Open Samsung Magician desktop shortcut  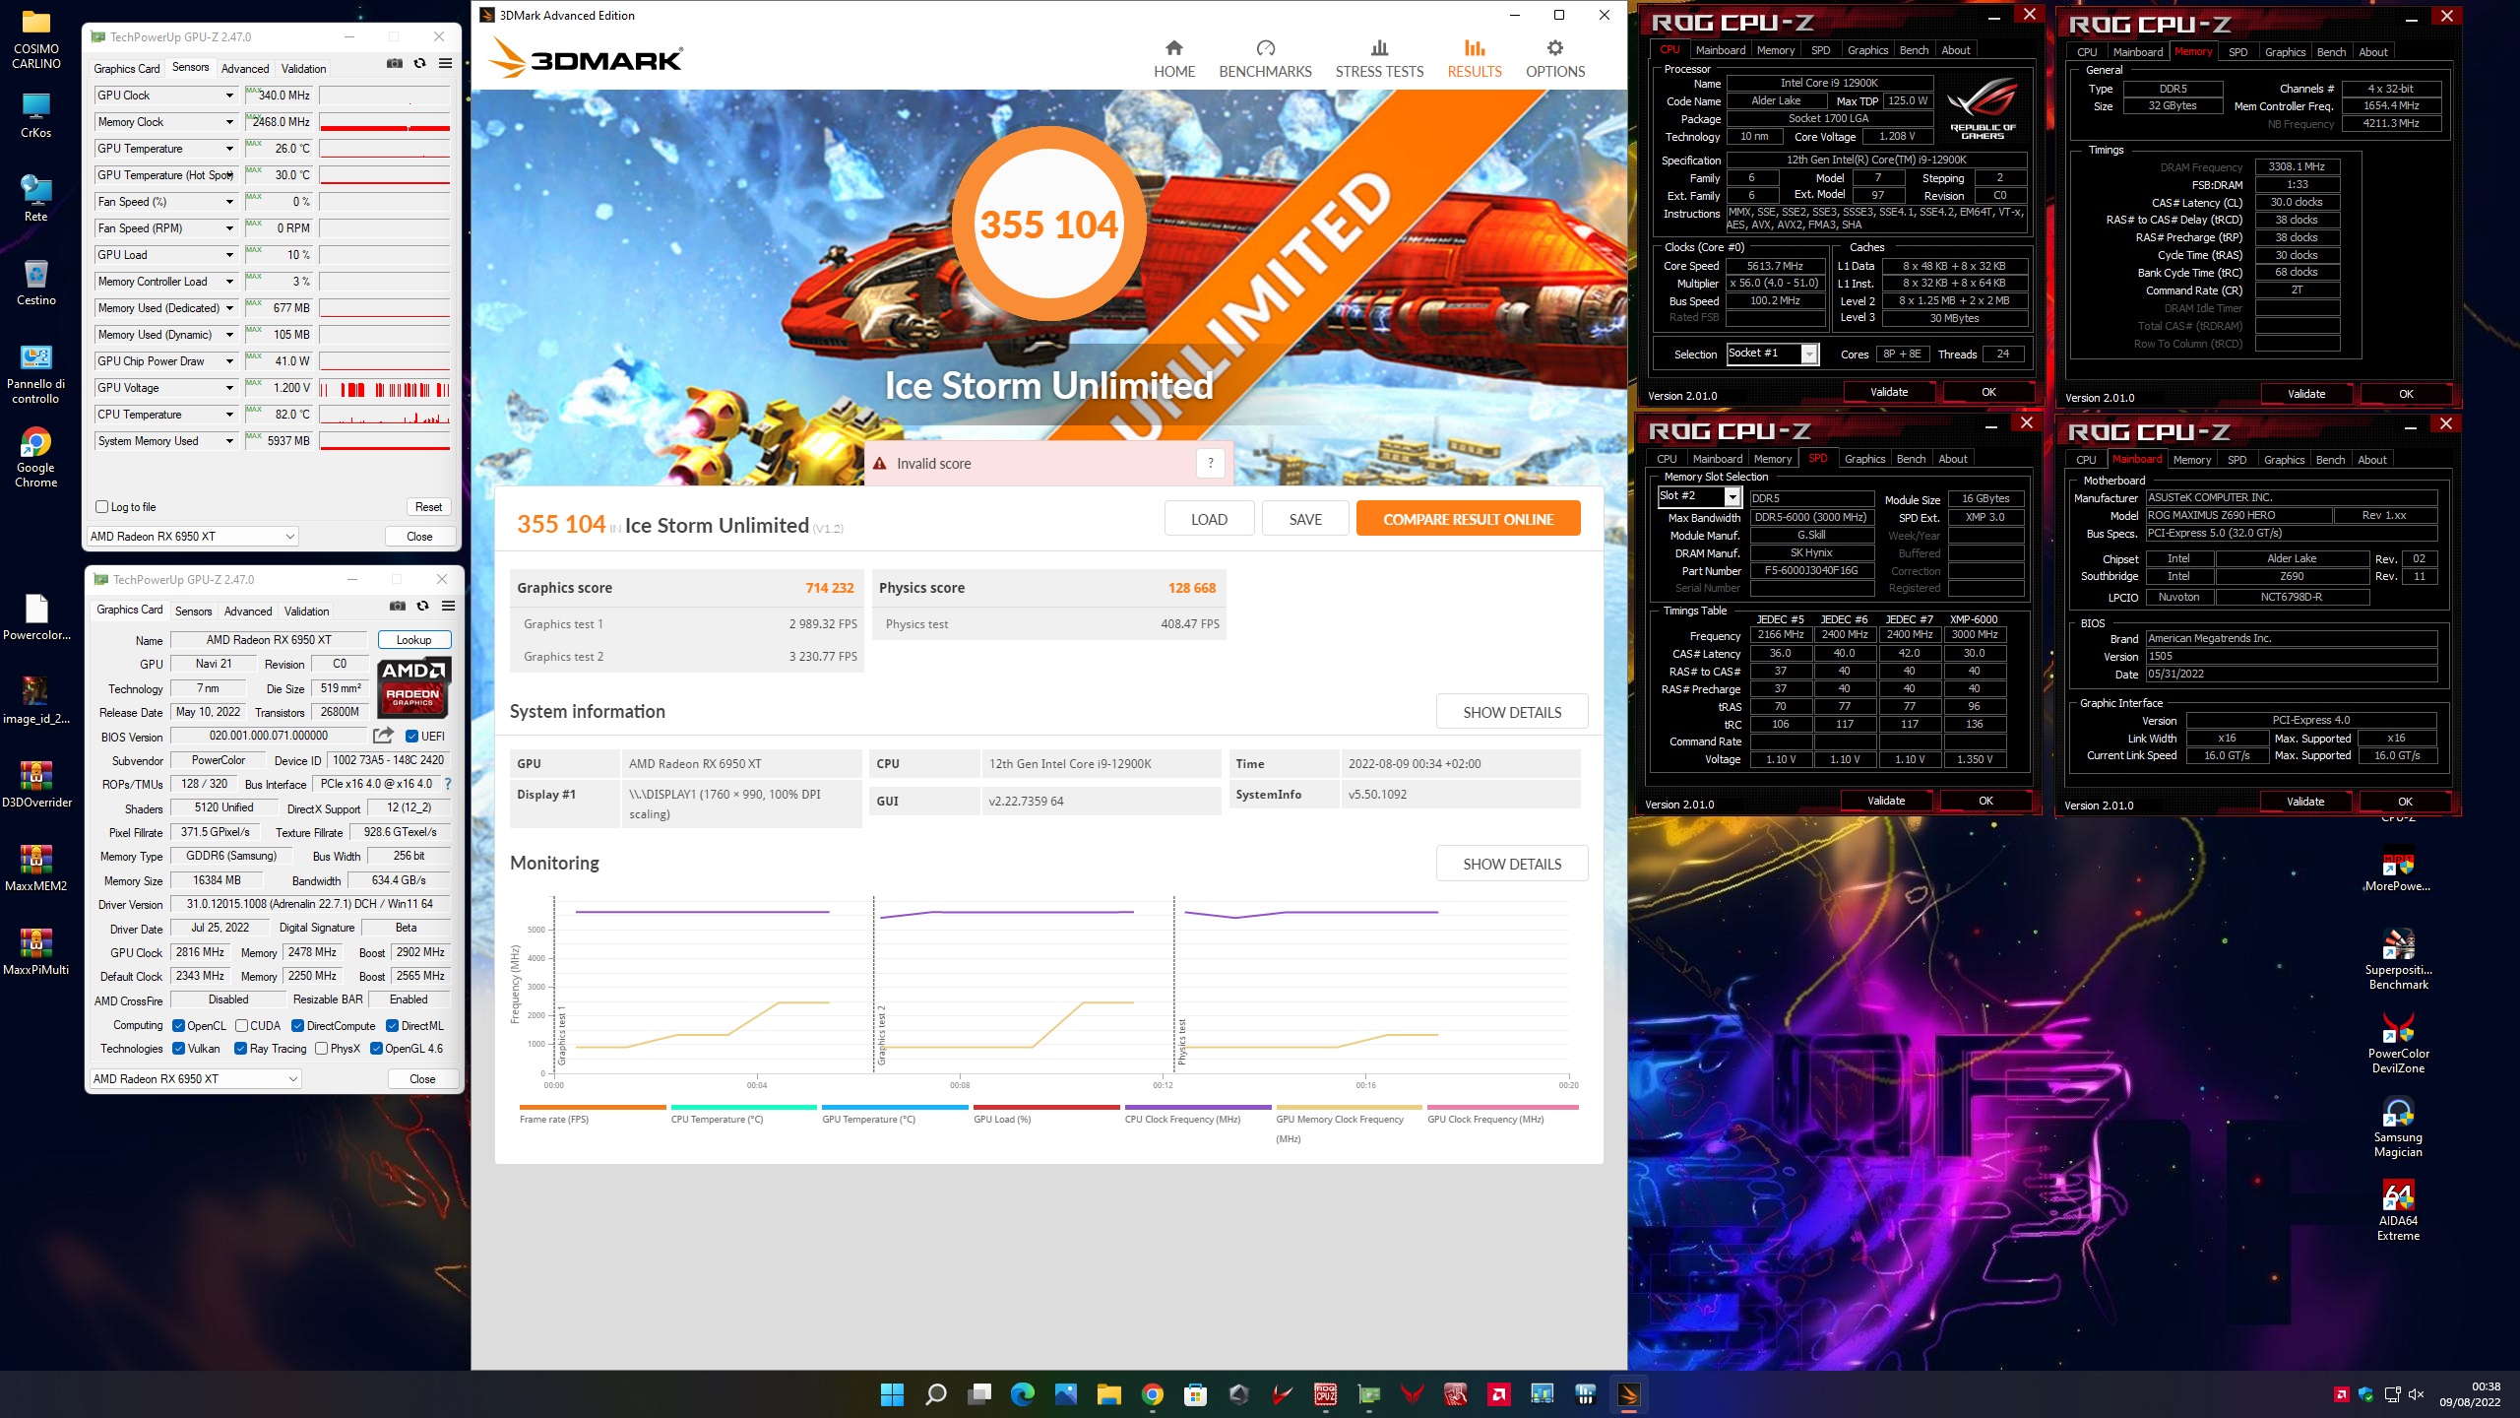[2398, 1127]
